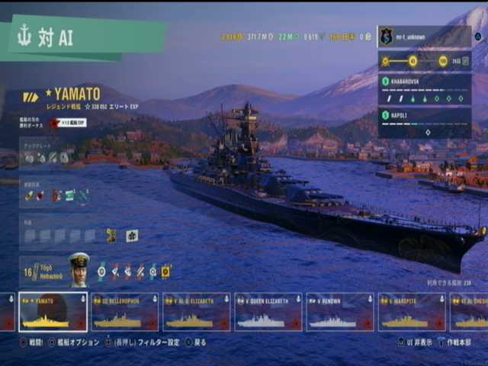Select the green flag consumable icon
Screen dimensions: 488x366
coord(69,195)
